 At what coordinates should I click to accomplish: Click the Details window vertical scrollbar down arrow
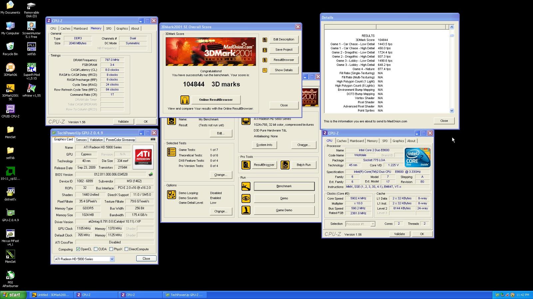[x=452, y=111]
